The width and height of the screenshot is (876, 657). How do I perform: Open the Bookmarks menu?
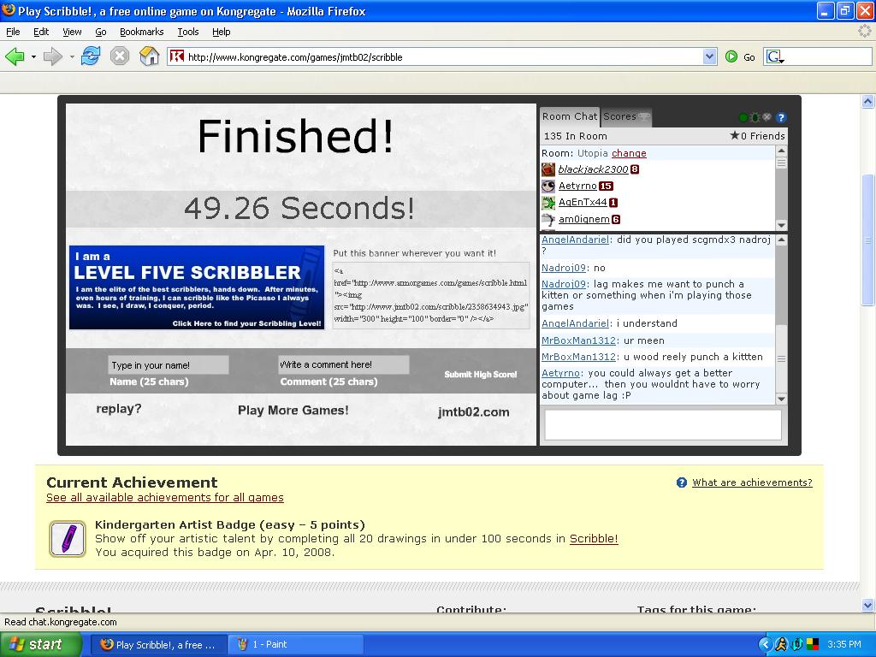pos(141,32)
